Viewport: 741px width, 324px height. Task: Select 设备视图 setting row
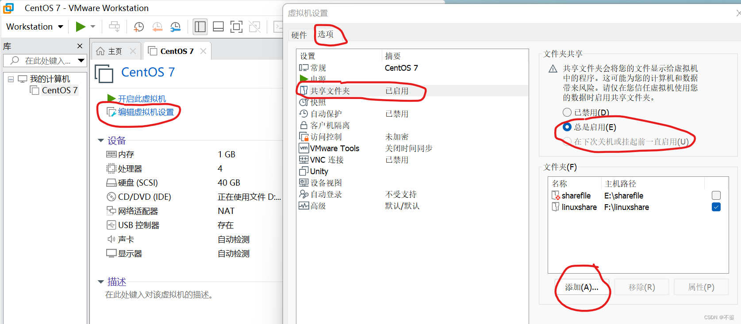point(412,183)
